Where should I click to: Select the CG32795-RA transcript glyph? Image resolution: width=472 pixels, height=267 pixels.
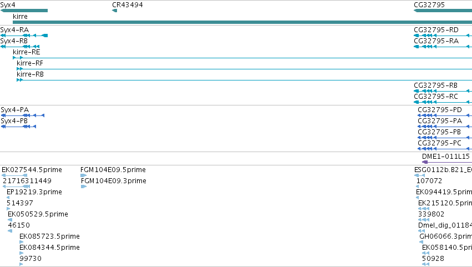coord(443,47)
